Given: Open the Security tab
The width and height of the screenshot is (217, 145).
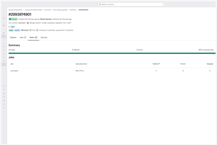Looking at the screenshot, I should pyautogui.click(x=44, y=38).
